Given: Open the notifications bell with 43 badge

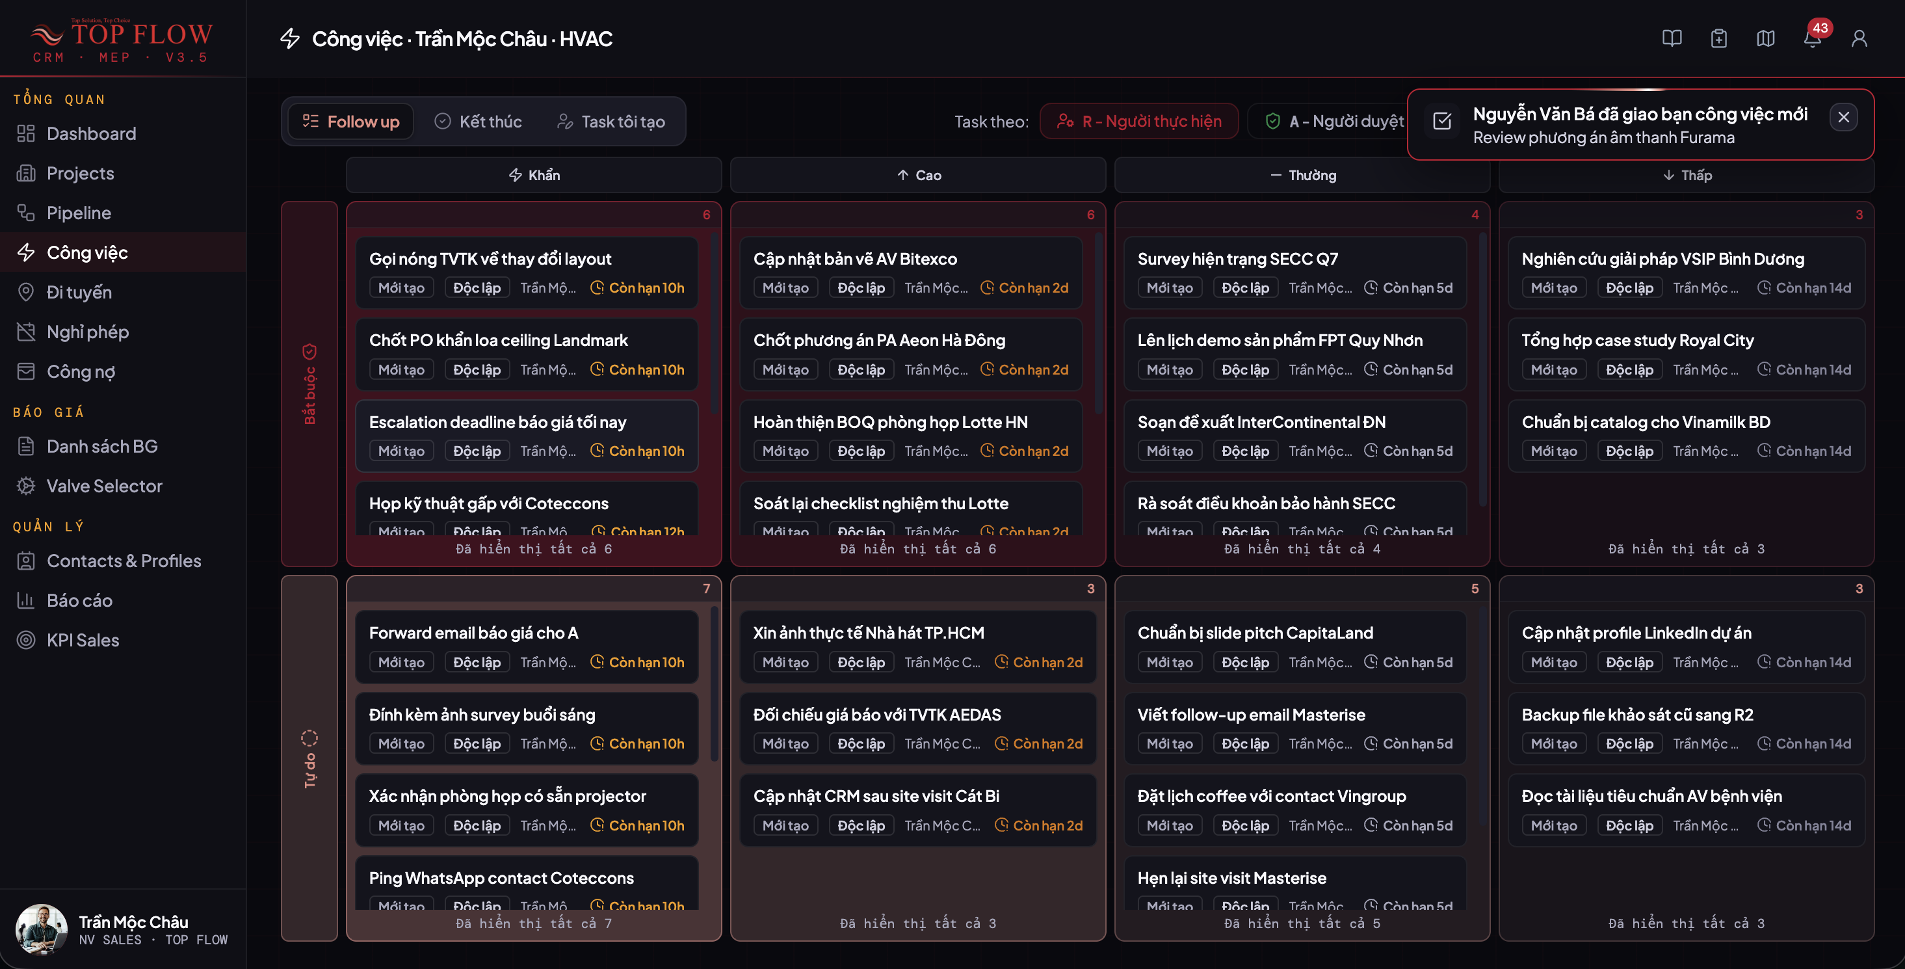Looking at the screenshot, I should 1812,38.
